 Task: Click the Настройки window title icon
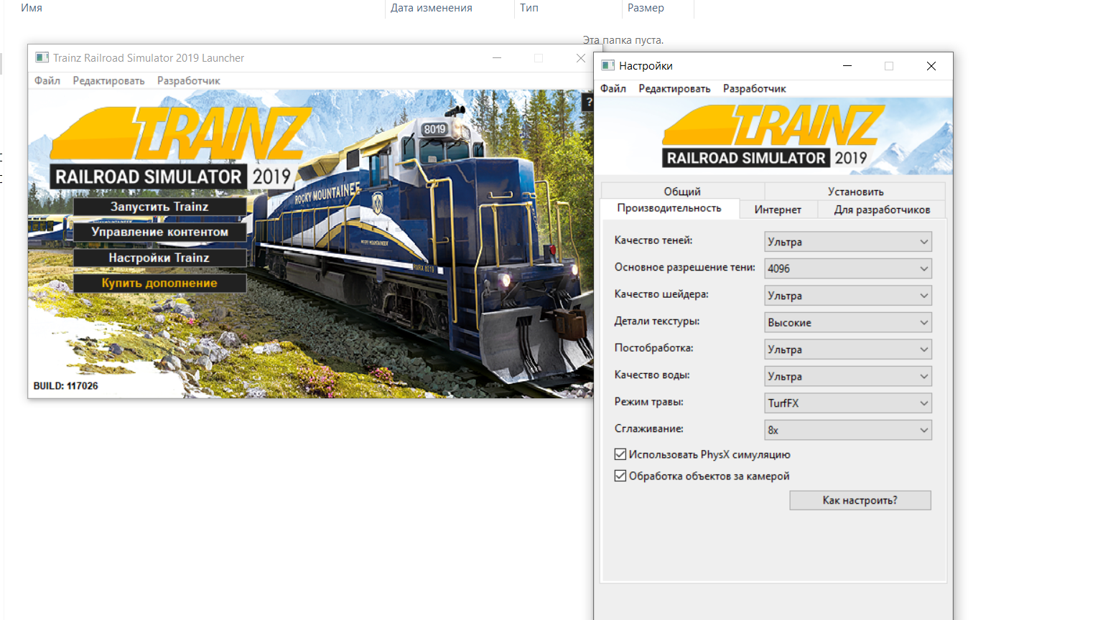tap(608, 65)
